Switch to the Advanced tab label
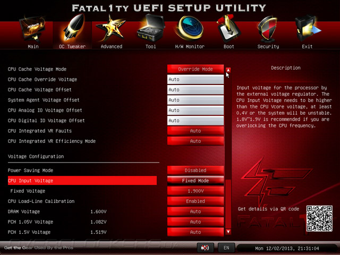Screen dimensions: 340x255 click(x=112, y=46)
